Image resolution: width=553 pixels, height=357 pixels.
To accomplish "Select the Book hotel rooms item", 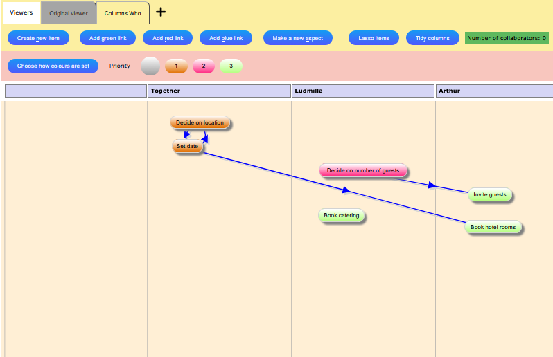I will click(x=493, y=227).
